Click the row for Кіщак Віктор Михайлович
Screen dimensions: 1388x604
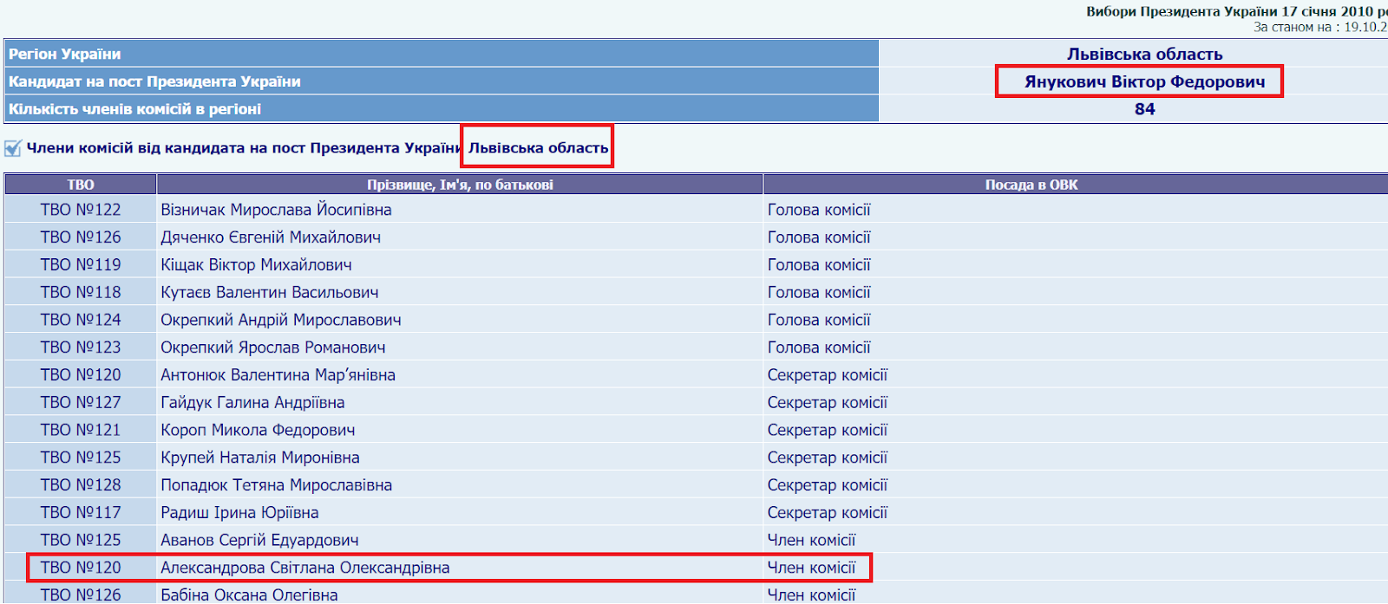click(256, 265)
